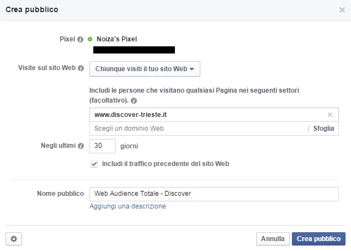Click the info icon after (facoltativo)

pyautogui.click(x=134, y=100)
